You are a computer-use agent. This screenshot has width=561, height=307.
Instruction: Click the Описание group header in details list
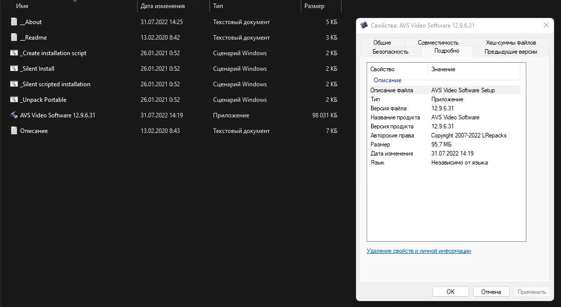387,80
